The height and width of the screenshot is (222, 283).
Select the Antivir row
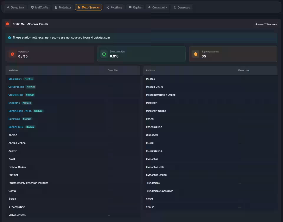(73, 151)
